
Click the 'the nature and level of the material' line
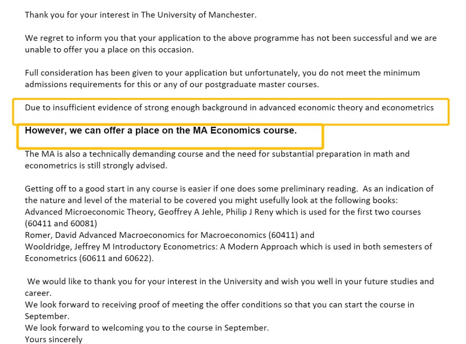[x=211, y=200]
